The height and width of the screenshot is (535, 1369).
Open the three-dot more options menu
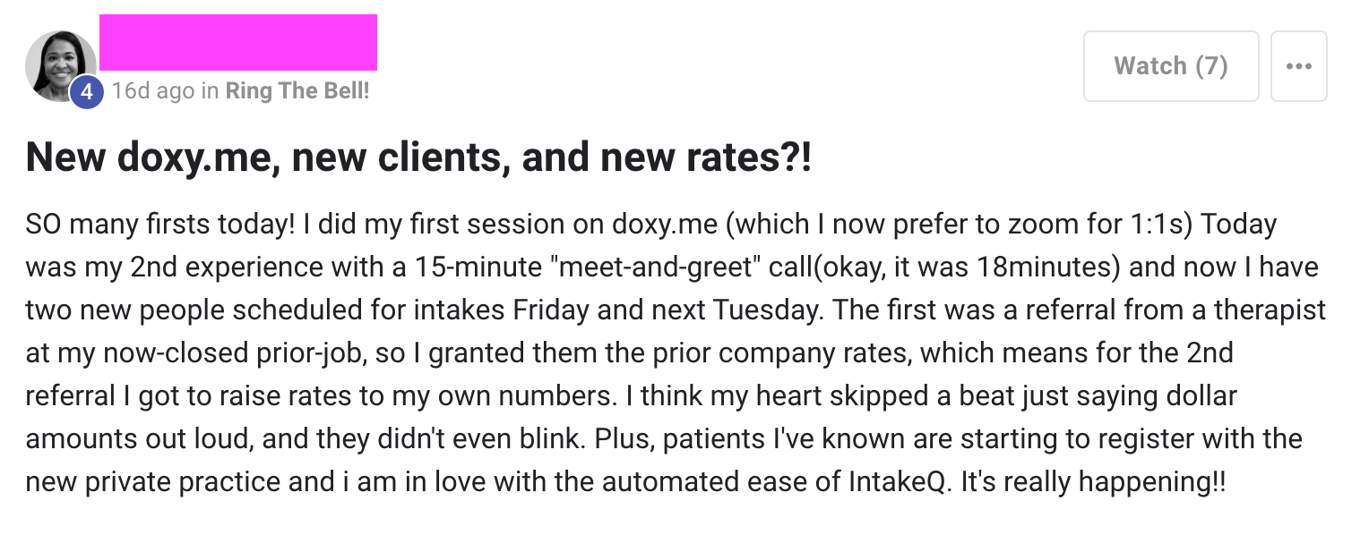1298,66
